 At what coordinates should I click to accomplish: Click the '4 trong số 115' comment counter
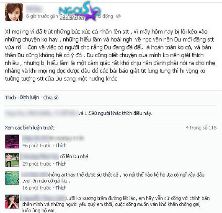[x=201, y=128]
